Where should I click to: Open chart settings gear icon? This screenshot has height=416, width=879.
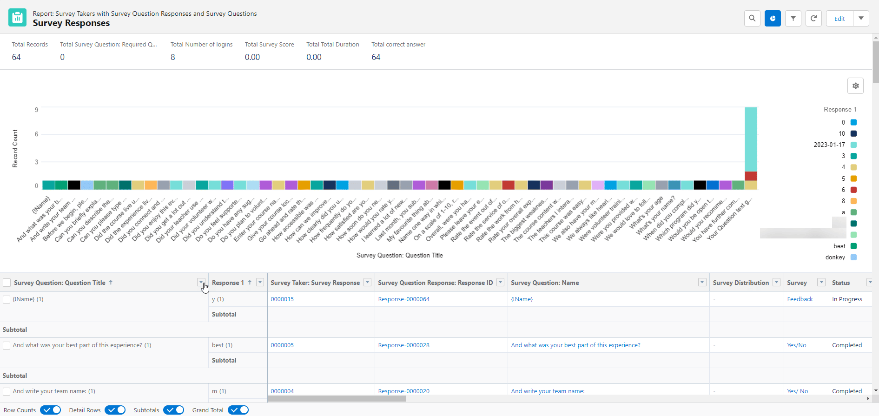855,86
